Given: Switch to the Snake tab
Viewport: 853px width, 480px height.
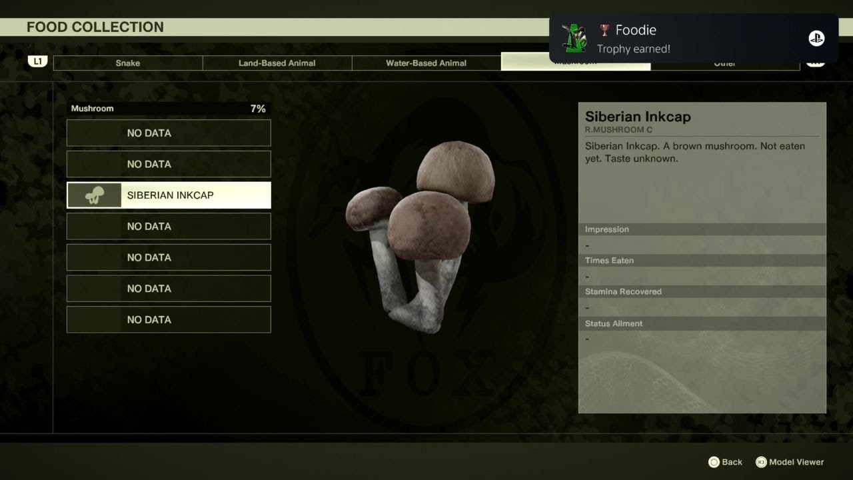Looking at the screenshot, I should click(x=128, y=63).
